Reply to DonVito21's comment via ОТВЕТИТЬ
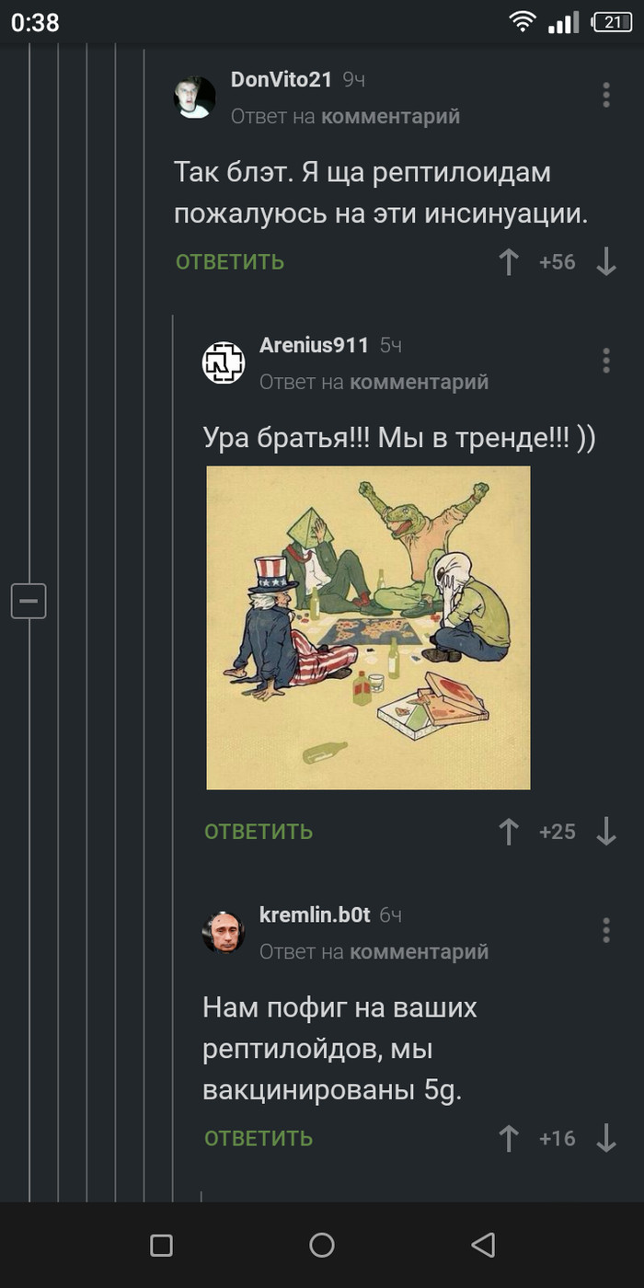Viewport: 644px width, 1288px height. coord(230,262)
